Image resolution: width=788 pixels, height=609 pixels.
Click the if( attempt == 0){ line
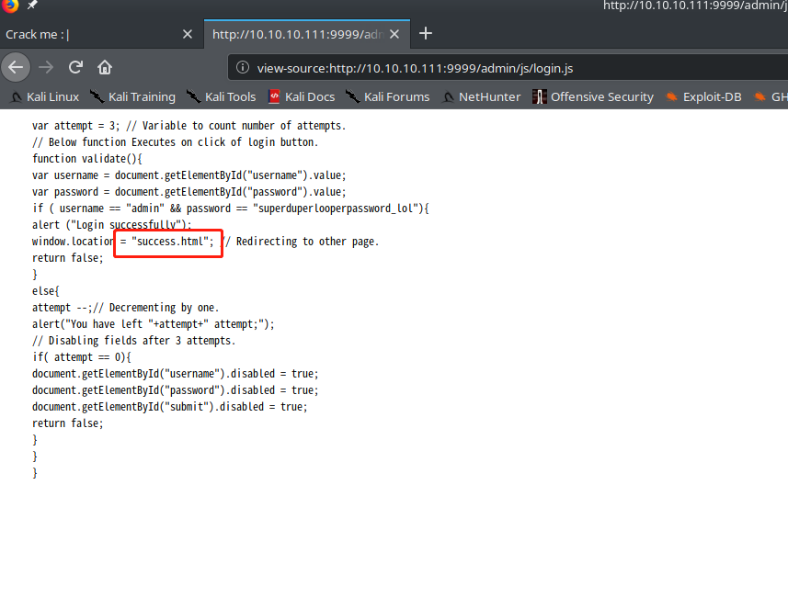[x=82, y=357]
